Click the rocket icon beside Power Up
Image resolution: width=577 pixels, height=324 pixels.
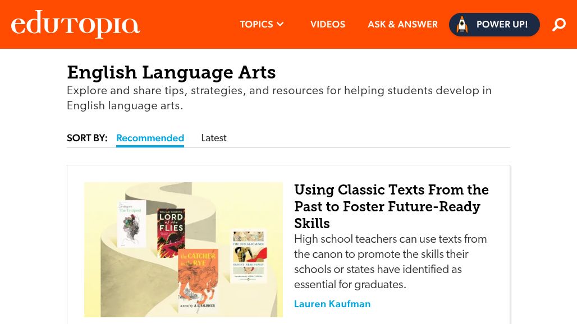(x=462, y=25)
